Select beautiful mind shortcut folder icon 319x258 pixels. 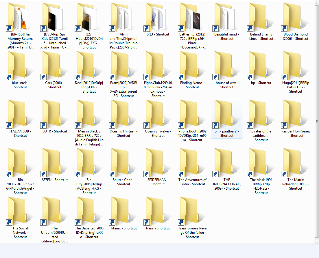point(224,17)
